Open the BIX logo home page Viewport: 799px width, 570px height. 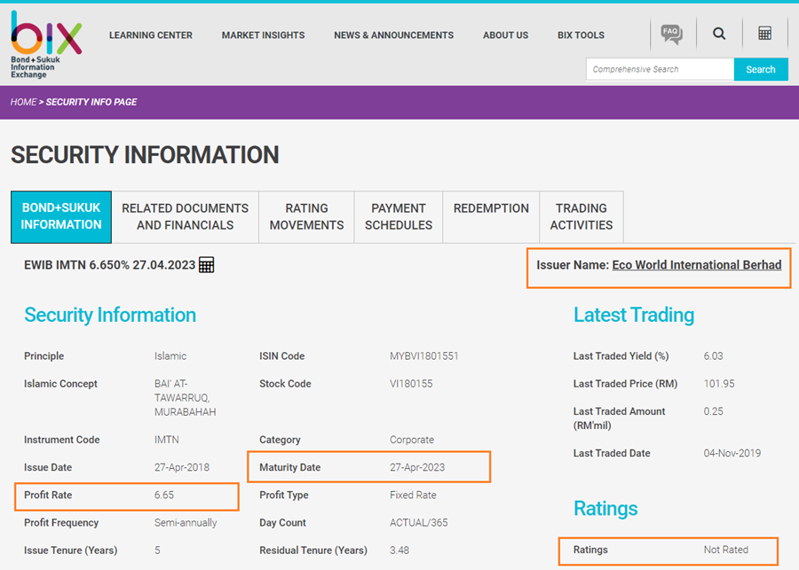(x=46, y=44)
